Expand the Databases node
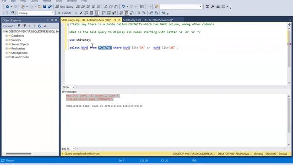The height and width of the screenshot is (165, 293). point(6,36)
